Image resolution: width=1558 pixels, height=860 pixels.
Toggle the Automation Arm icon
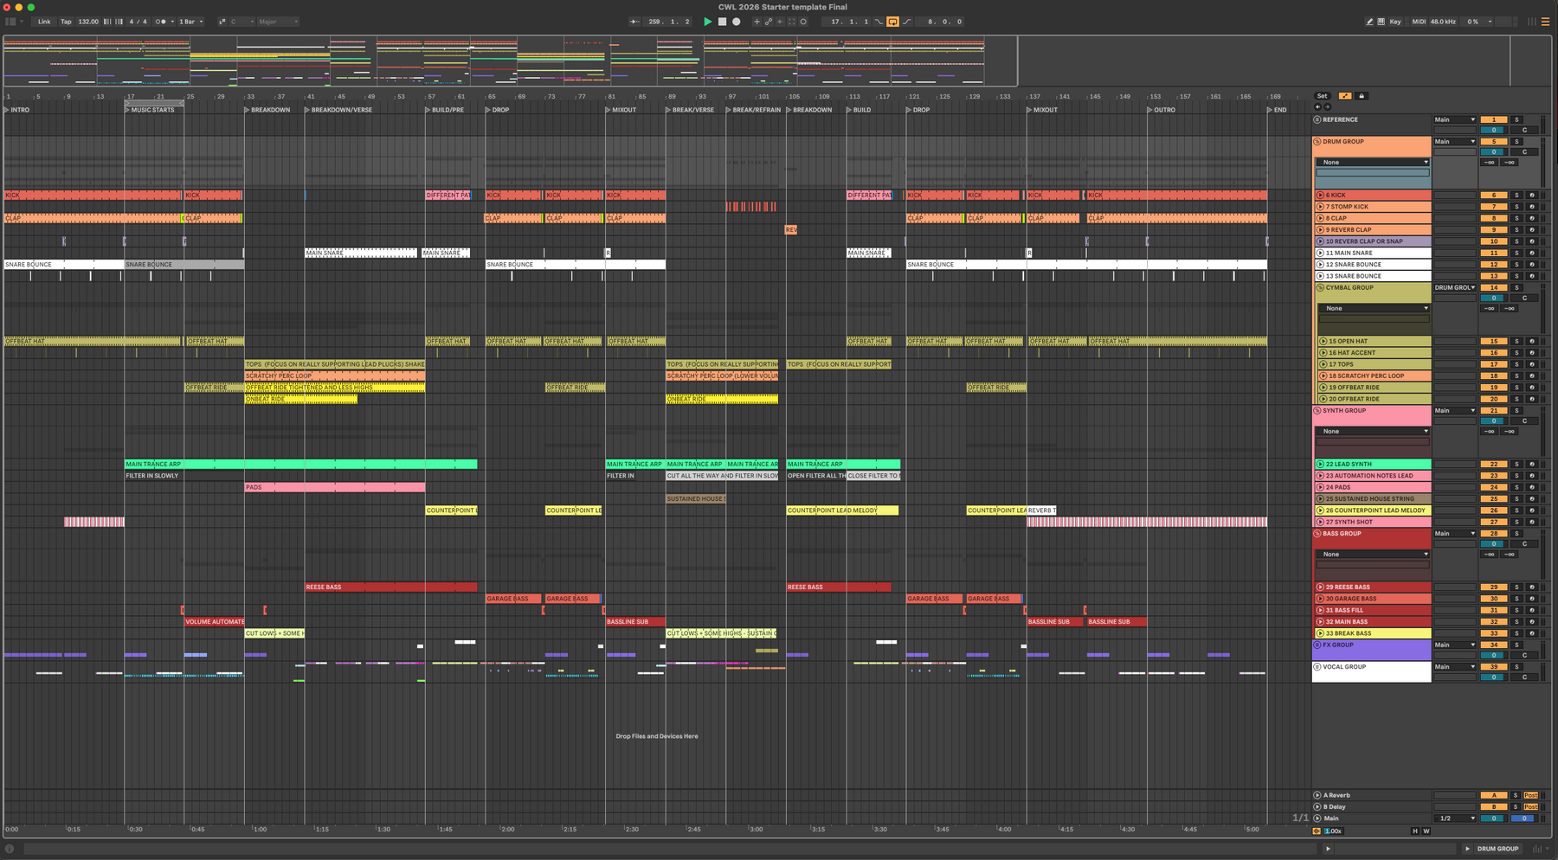768,22
